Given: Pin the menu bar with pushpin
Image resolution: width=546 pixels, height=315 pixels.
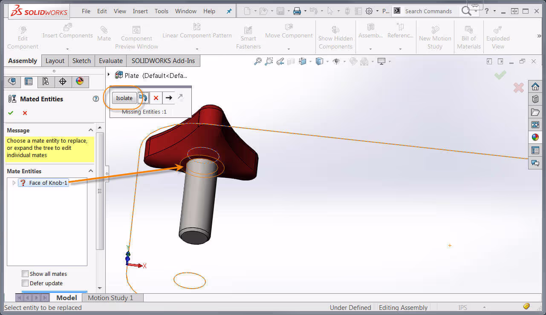Looking at the screenshot, I should tap(229, 11).
